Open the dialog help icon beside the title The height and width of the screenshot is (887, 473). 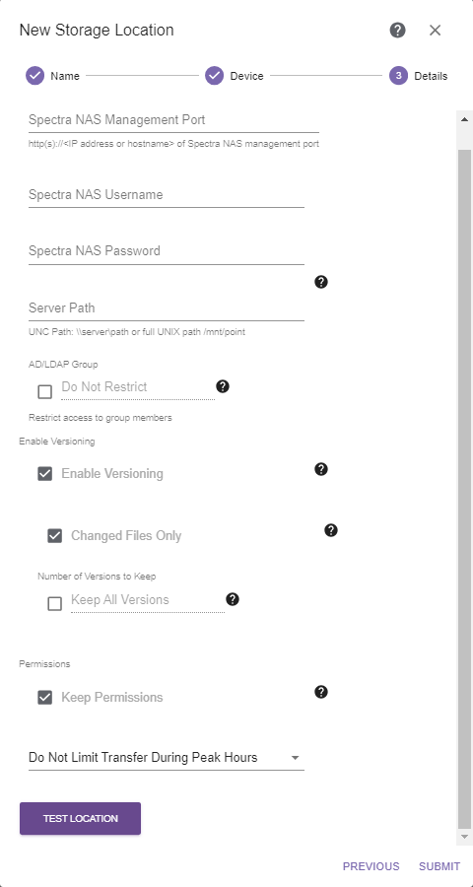398,30
